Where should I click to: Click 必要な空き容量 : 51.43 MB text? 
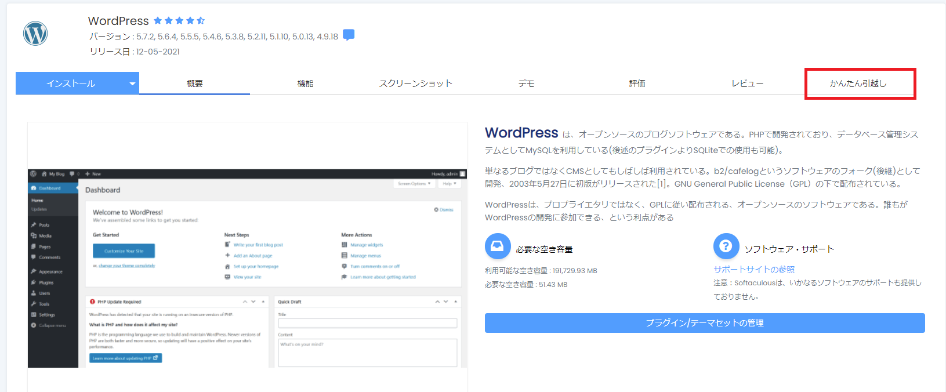coord(526,285)
